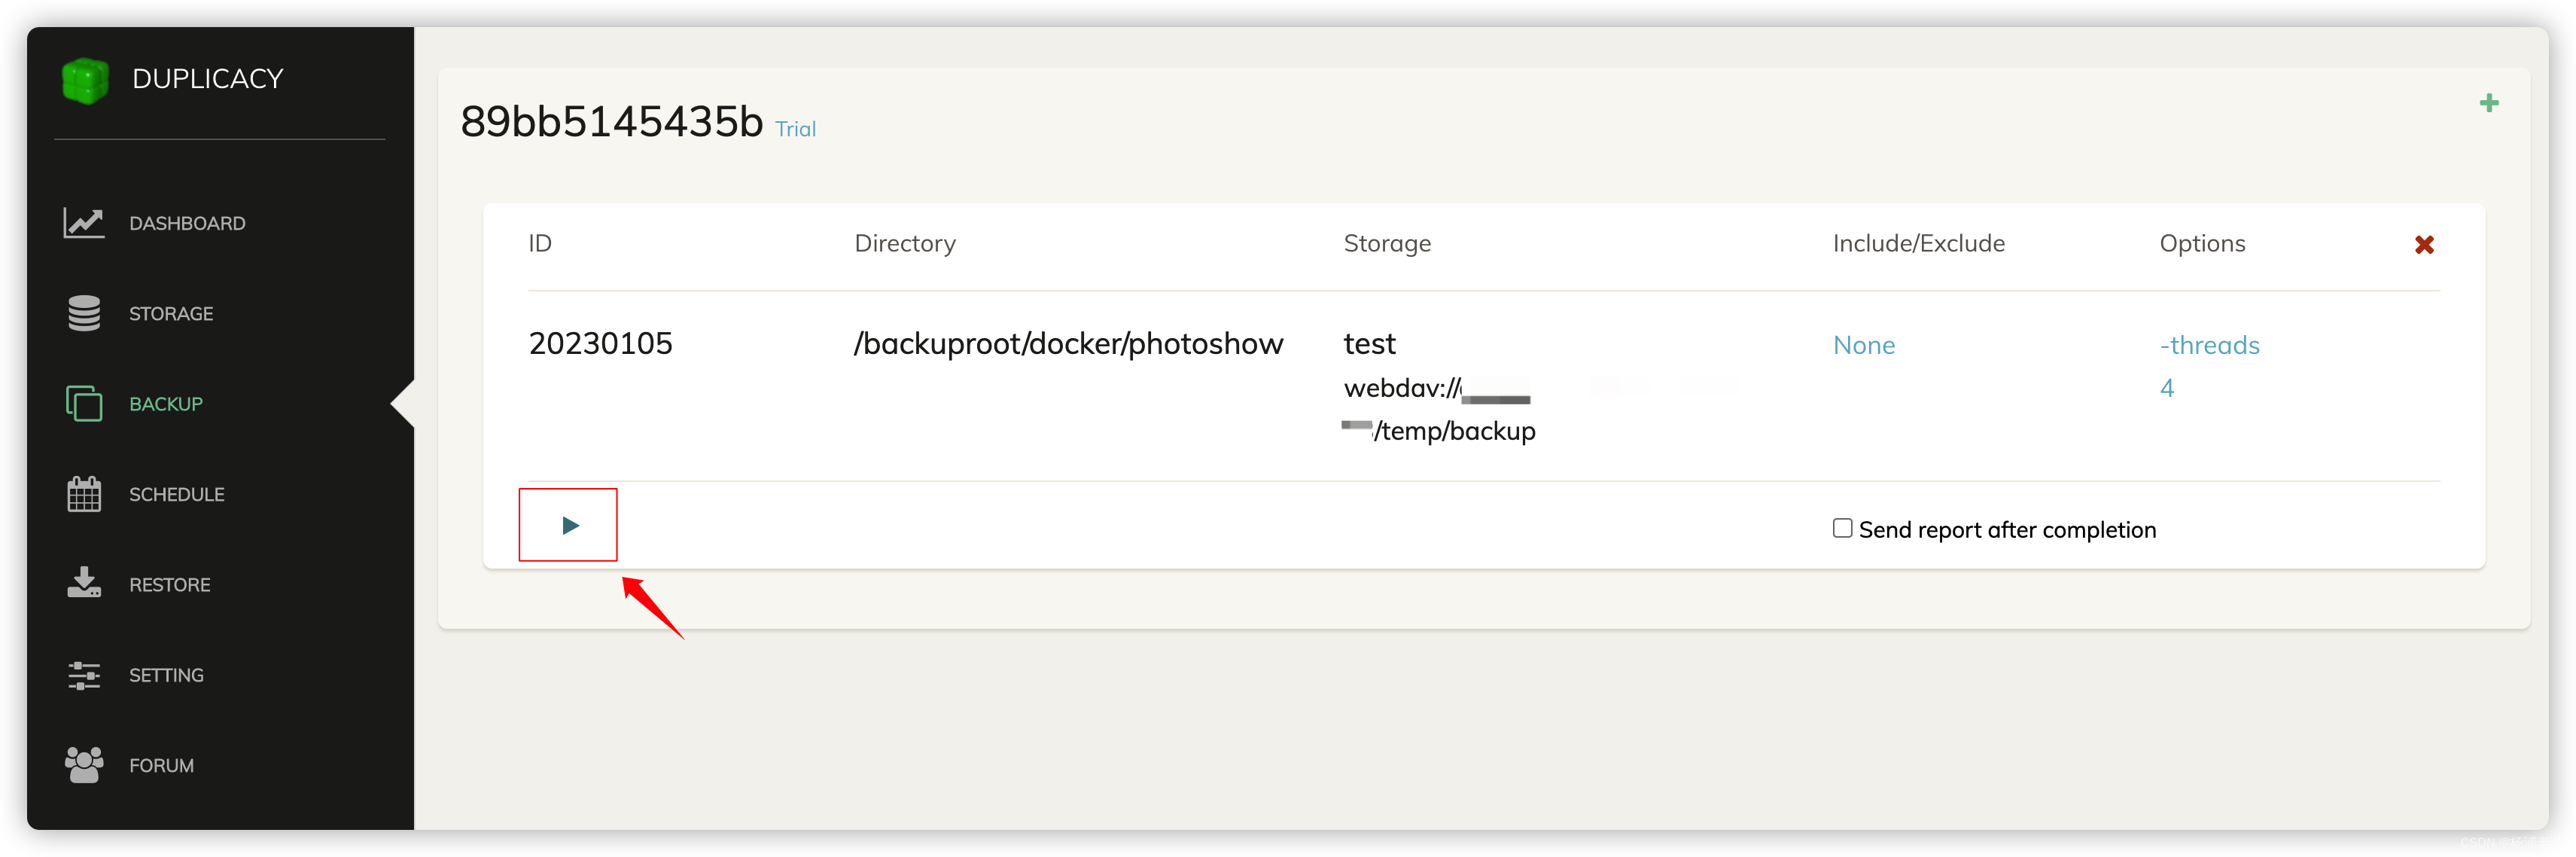The width and height of the screenshot is (2576, 857).
Task: Click hostname 89bb5145435b heading
Action: tap(611, 122)
